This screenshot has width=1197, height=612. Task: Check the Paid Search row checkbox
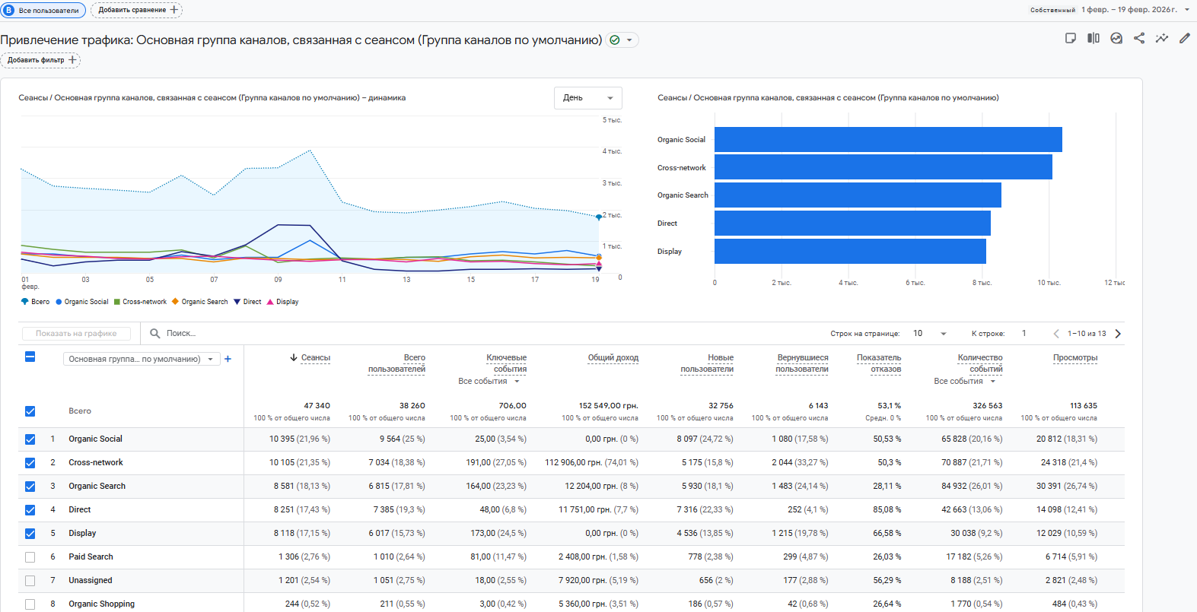30,557
